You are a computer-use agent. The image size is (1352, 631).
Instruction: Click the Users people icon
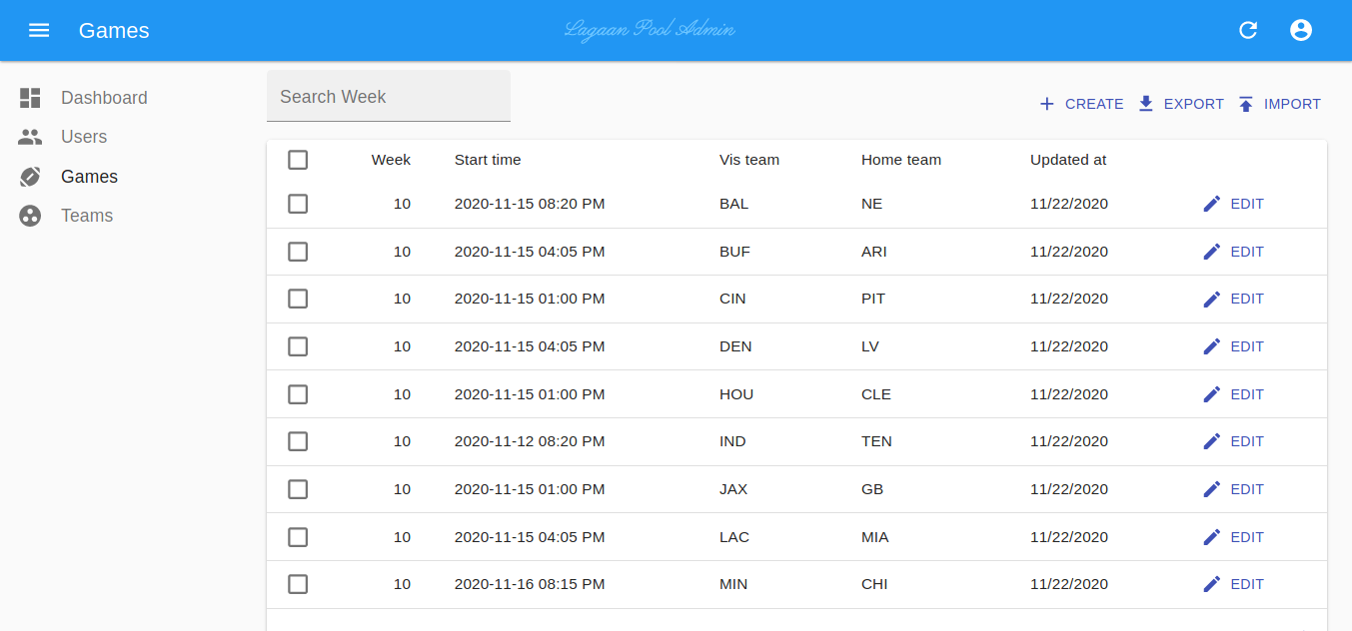click(30, 137)
